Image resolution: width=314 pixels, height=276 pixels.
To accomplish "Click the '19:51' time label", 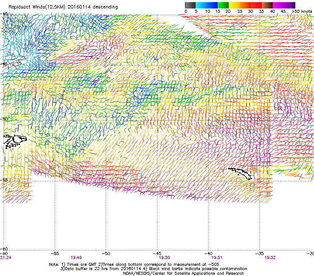I will tap(217, 258).
